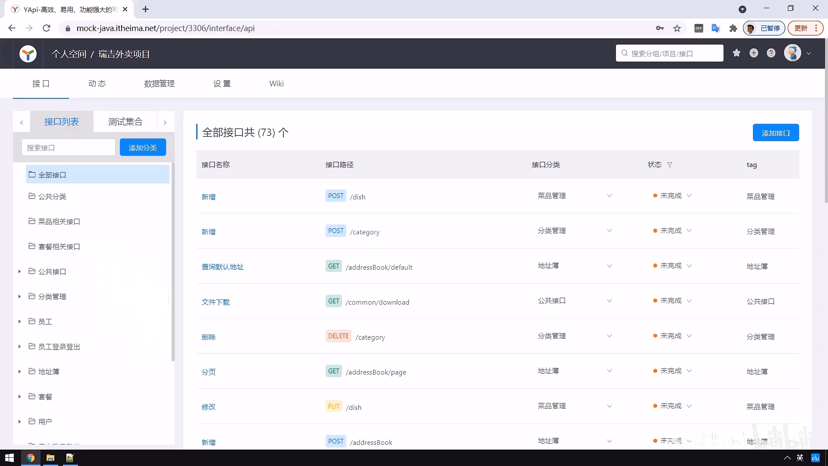Click the Google Translate extension icon
The image size is (828, 466).
[716, 28]
